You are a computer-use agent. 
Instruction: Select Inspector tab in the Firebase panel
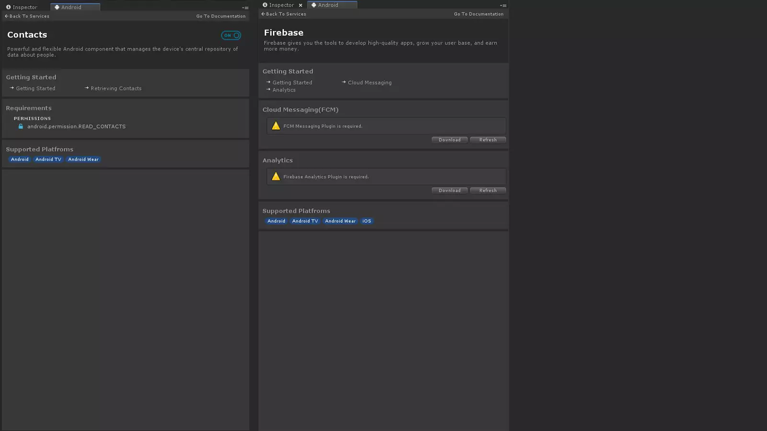279,5
